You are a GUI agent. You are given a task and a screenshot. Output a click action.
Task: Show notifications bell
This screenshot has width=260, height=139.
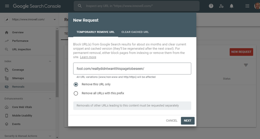(x=231, y=6)
